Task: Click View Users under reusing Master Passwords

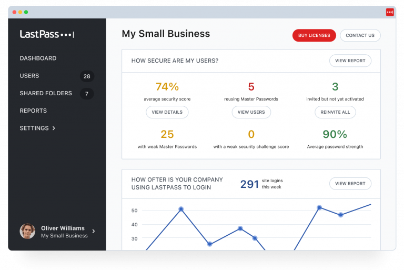Action: 251,112
